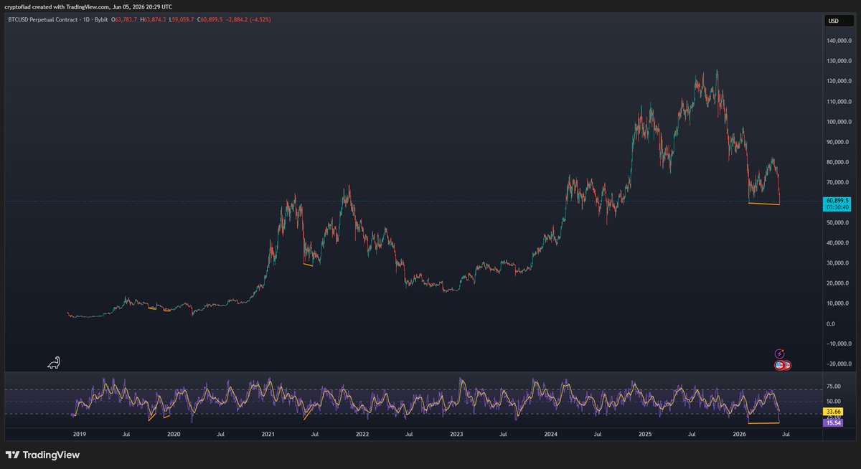The height and width of the screenshot is (469, 861).
Task: Click the 0.0 price axis label
Action: click(832, 324)
